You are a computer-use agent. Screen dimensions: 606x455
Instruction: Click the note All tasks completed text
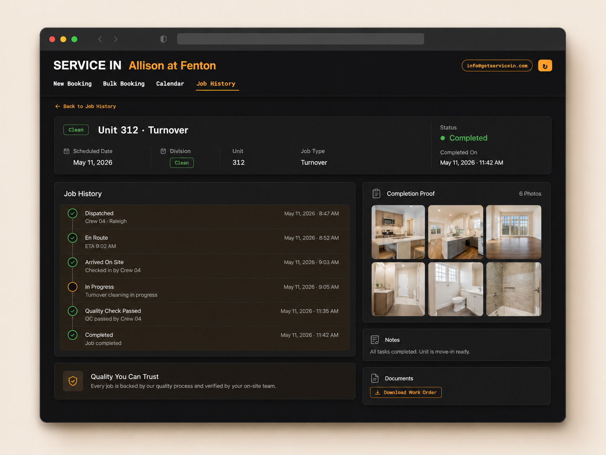(420, 352)
